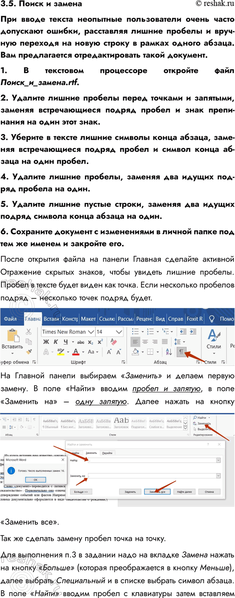
Task: Click the Cut scissors icon
Action: tap(29, 332)
